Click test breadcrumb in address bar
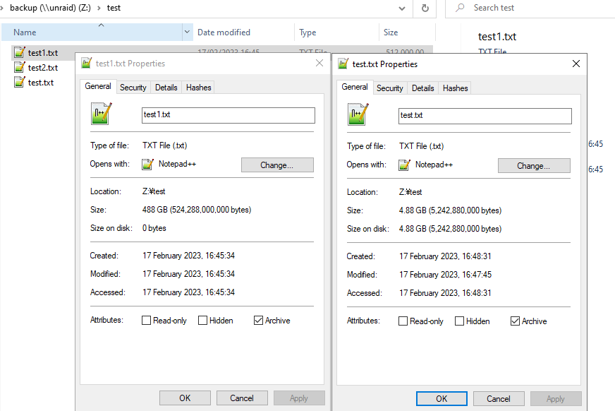The width and height of the screenshot is (615, 411). (114, 8)
